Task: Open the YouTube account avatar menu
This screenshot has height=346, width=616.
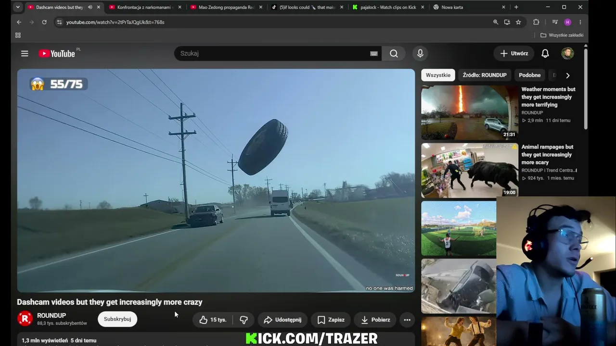Action: [567, 53]
